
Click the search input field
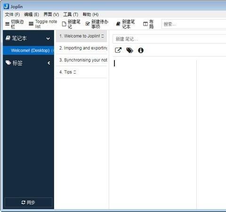pyautogui.click(x=194, y=24)
